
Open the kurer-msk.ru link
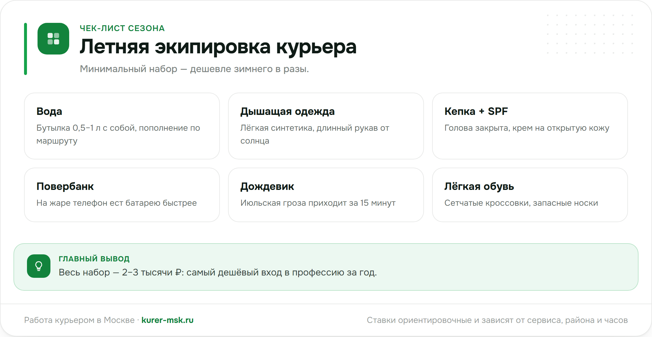[167, 320]
